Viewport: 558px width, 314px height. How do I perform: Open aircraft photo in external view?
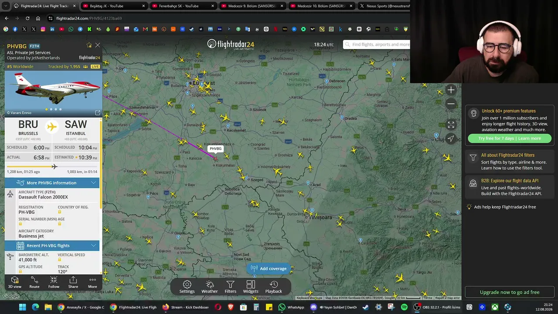tap(98, 113)
